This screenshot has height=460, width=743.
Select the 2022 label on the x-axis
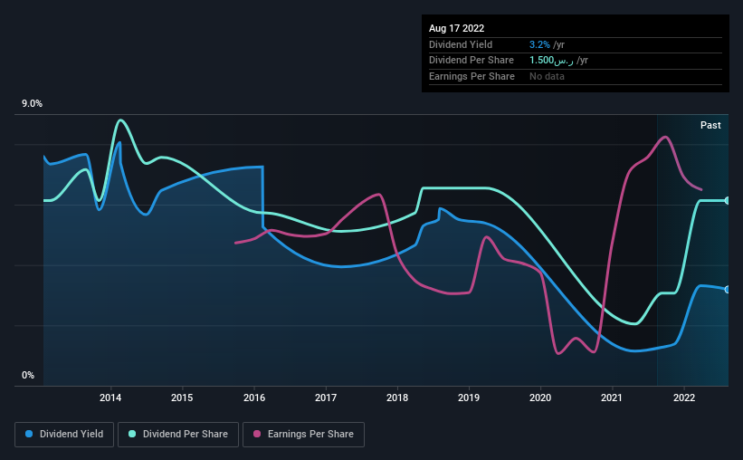[x=684, y=398]
